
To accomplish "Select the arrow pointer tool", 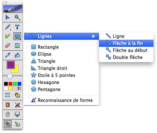I will 8,18.
